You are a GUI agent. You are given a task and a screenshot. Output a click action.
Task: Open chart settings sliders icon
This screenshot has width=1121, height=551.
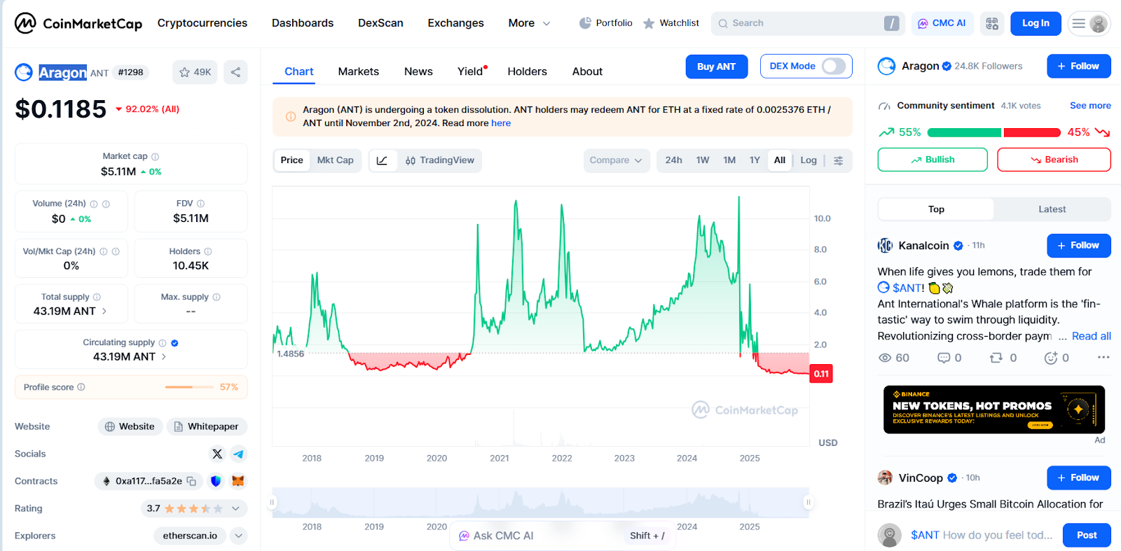[838, 160]
